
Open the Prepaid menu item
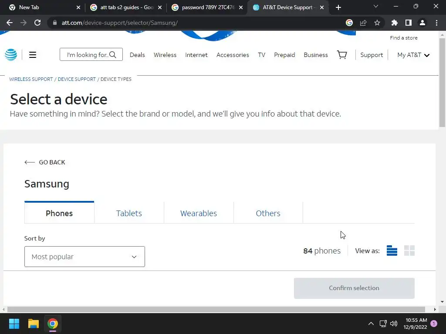284,55
